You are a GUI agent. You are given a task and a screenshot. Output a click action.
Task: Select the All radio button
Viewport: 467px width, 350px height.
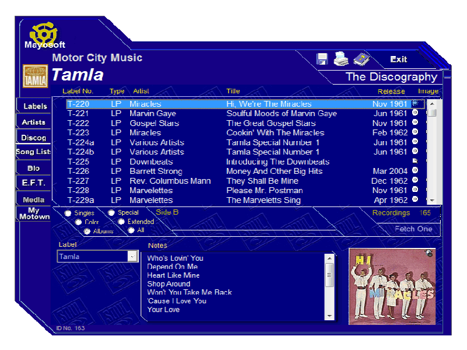tap(131, 230)
